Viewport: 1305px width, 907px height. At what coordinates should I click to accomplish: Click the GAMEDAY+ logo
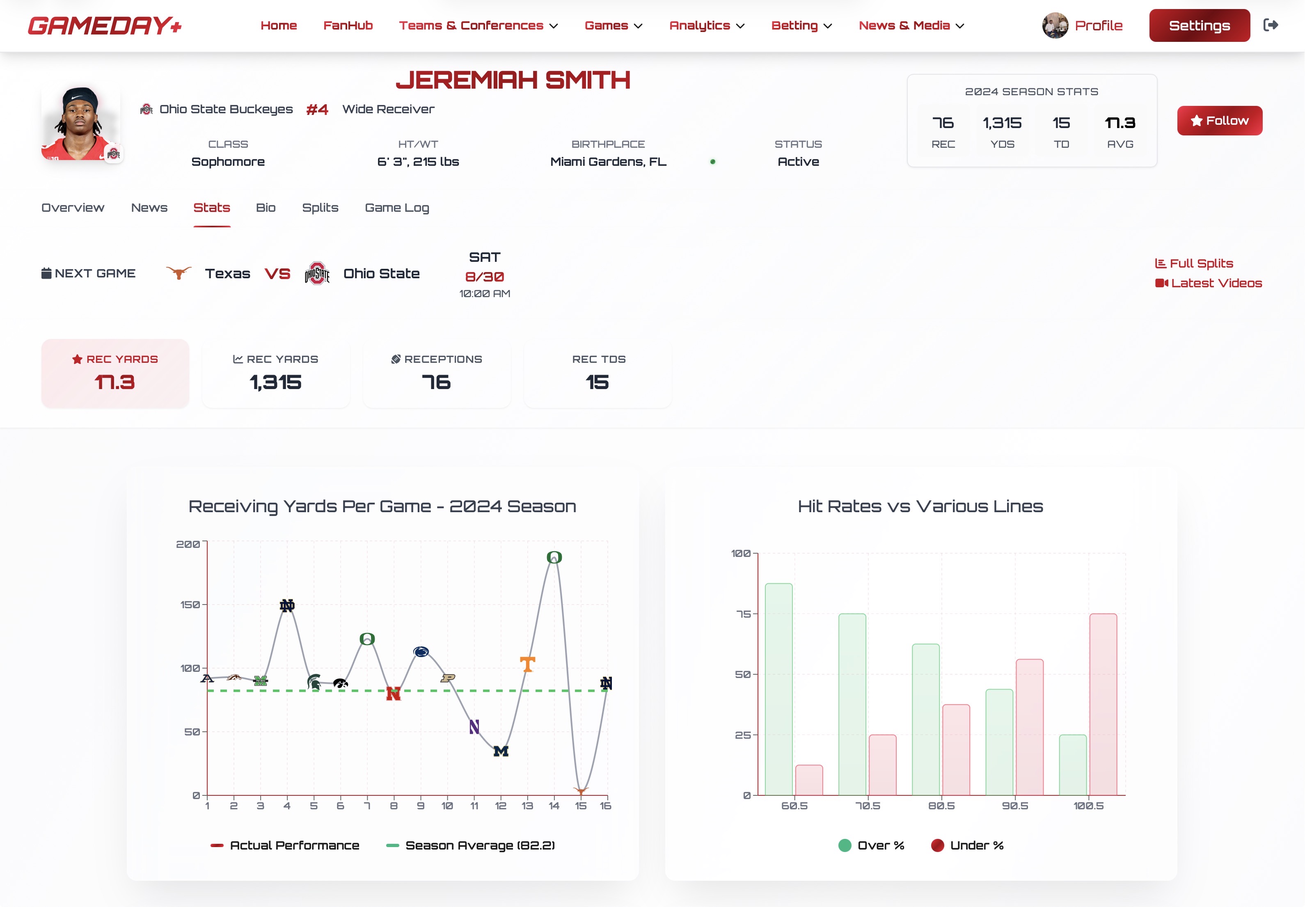[x=105, y=25]
